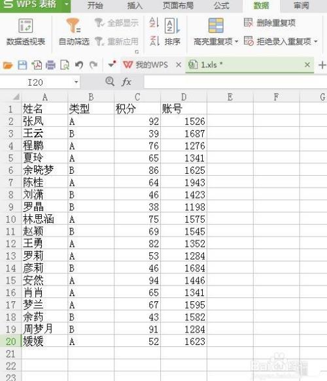The height and width of the screenshot is (381, 327).
Task: Select column E header
Action: (x=230, y=97)
